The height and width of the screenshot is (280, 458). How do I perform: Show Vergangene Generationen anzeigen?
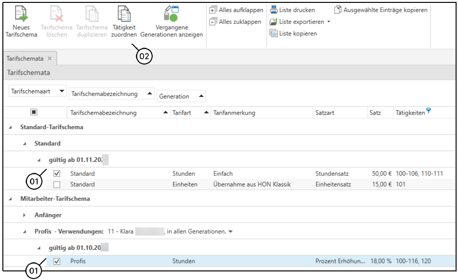coord(171,13)
